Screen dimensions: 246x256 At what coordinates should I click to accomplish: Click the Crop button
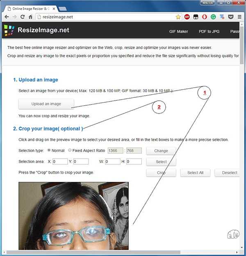pos(161,173)
